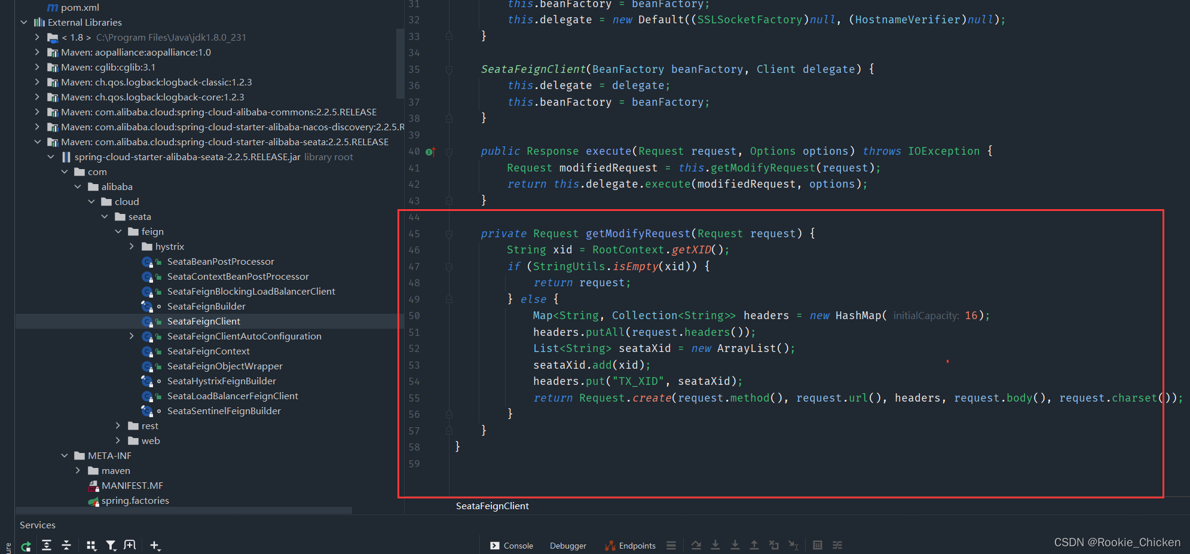Expand the JDK 1.8 library node

coord(37,38)
